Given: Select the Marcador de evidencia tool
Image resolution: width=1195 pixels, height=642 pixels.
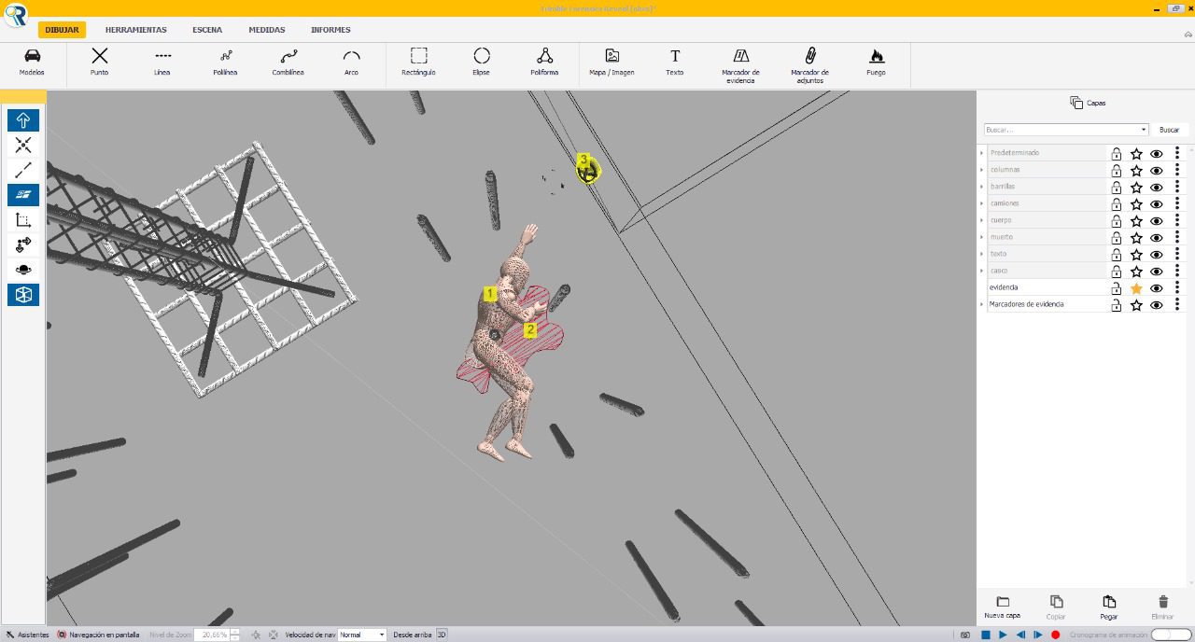Looking at the screenshot, I should 740,63.
